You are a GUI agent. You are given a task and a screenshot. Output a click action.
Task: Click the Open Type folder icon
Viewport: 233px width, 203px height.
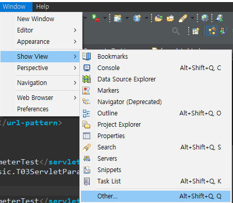point(159,18)
